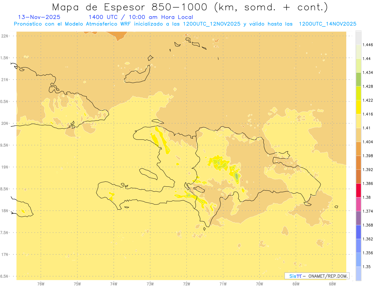The height and width of the screenshot is (288, 373).
Task: Pick the green swatch between 1.428 and 1.434
Action: (x=358, y=79)
